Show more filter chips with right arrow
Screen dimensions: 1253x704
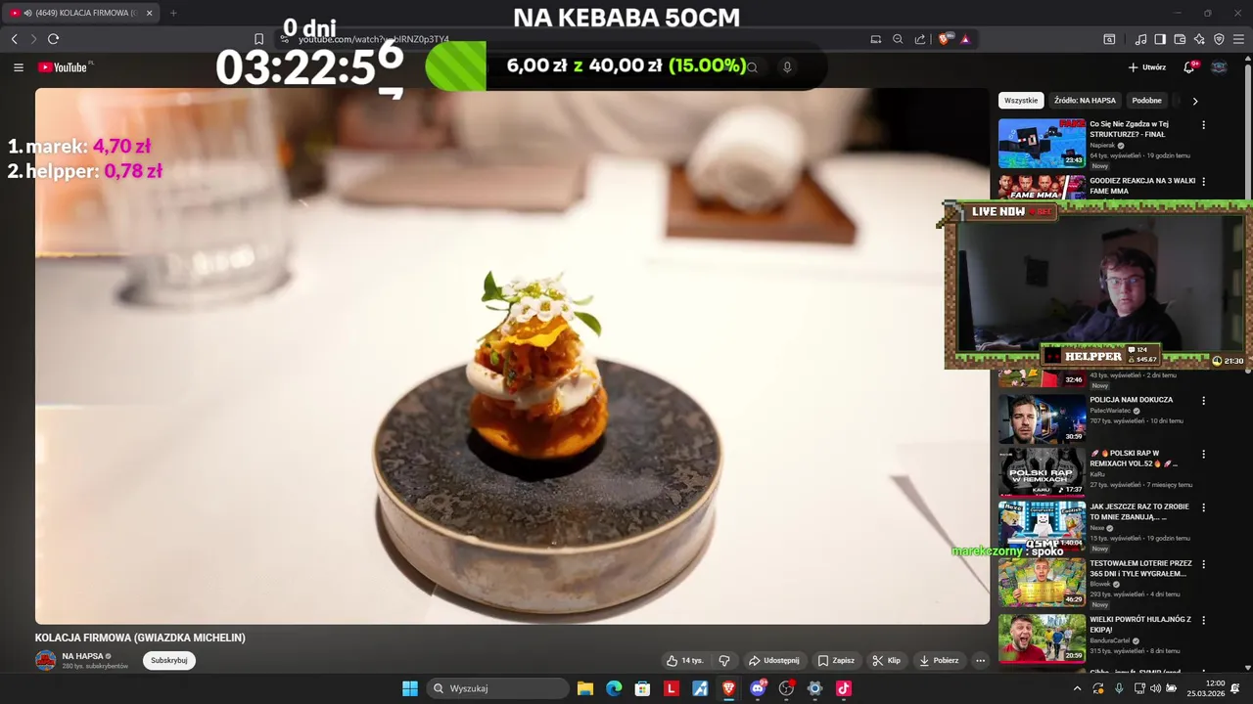[1195, 101]
